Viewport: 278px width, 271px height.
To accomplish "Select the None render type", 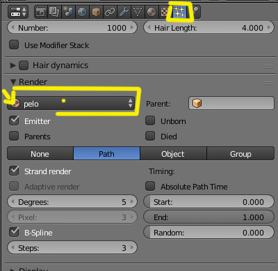I will (x=40, y=153).
